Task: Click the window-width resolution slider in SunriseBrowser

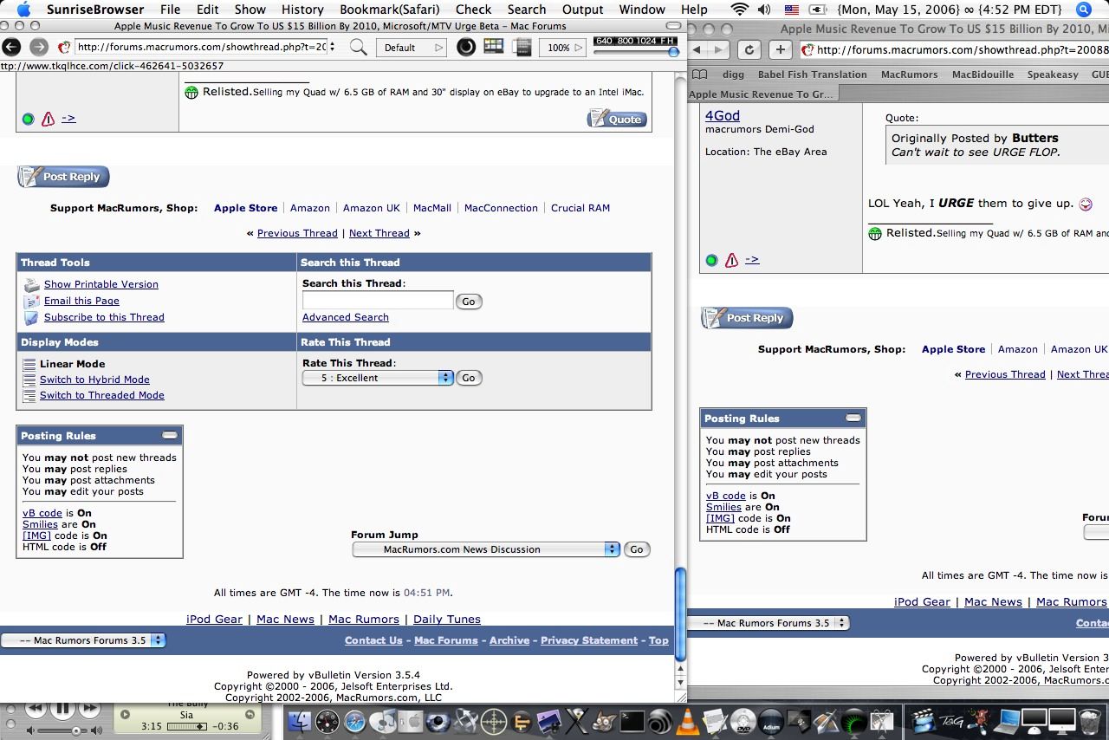Action: coord(636,52)
